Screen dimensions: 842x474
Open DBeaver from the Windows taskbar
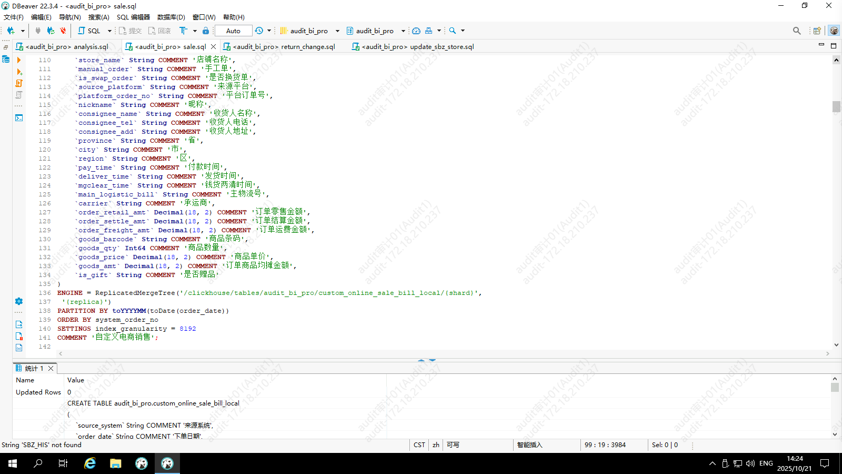click(x=167, y=463)
